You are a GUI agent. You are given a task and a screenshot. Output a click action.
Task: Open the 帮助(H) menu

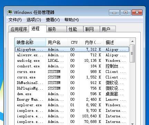(x=72, y=20)
